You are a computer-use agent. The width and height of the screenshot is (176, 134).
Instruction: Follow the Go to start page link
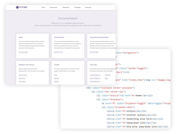pos(23,52)
